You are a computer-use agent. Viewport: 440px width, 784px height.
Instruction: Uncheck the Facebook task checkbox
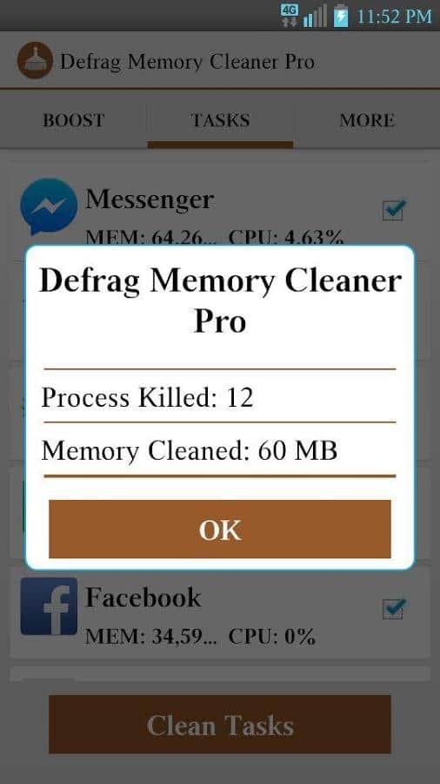point(394,609)
